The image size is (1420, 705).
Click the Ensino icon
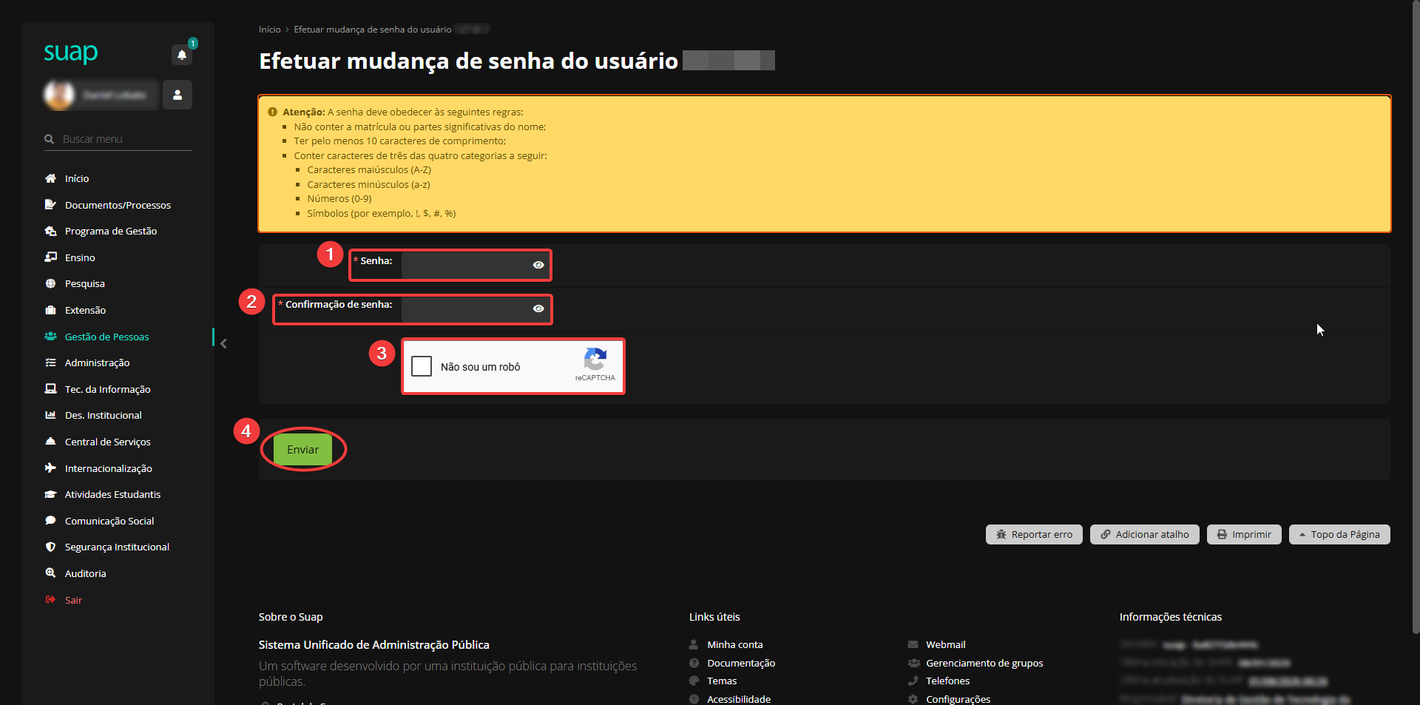pyautogui.click(x=50, y=257)
